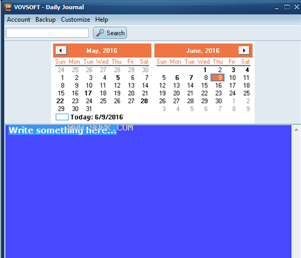Minimize the Daily Journal window

pos(277,8)
